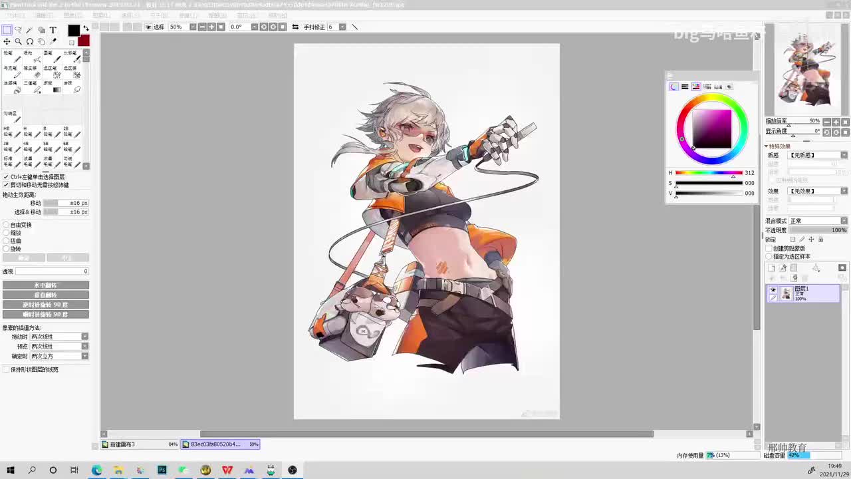Select the 缩放 radio option
This screenshot has width=851, height=479.
click(6, 233)
